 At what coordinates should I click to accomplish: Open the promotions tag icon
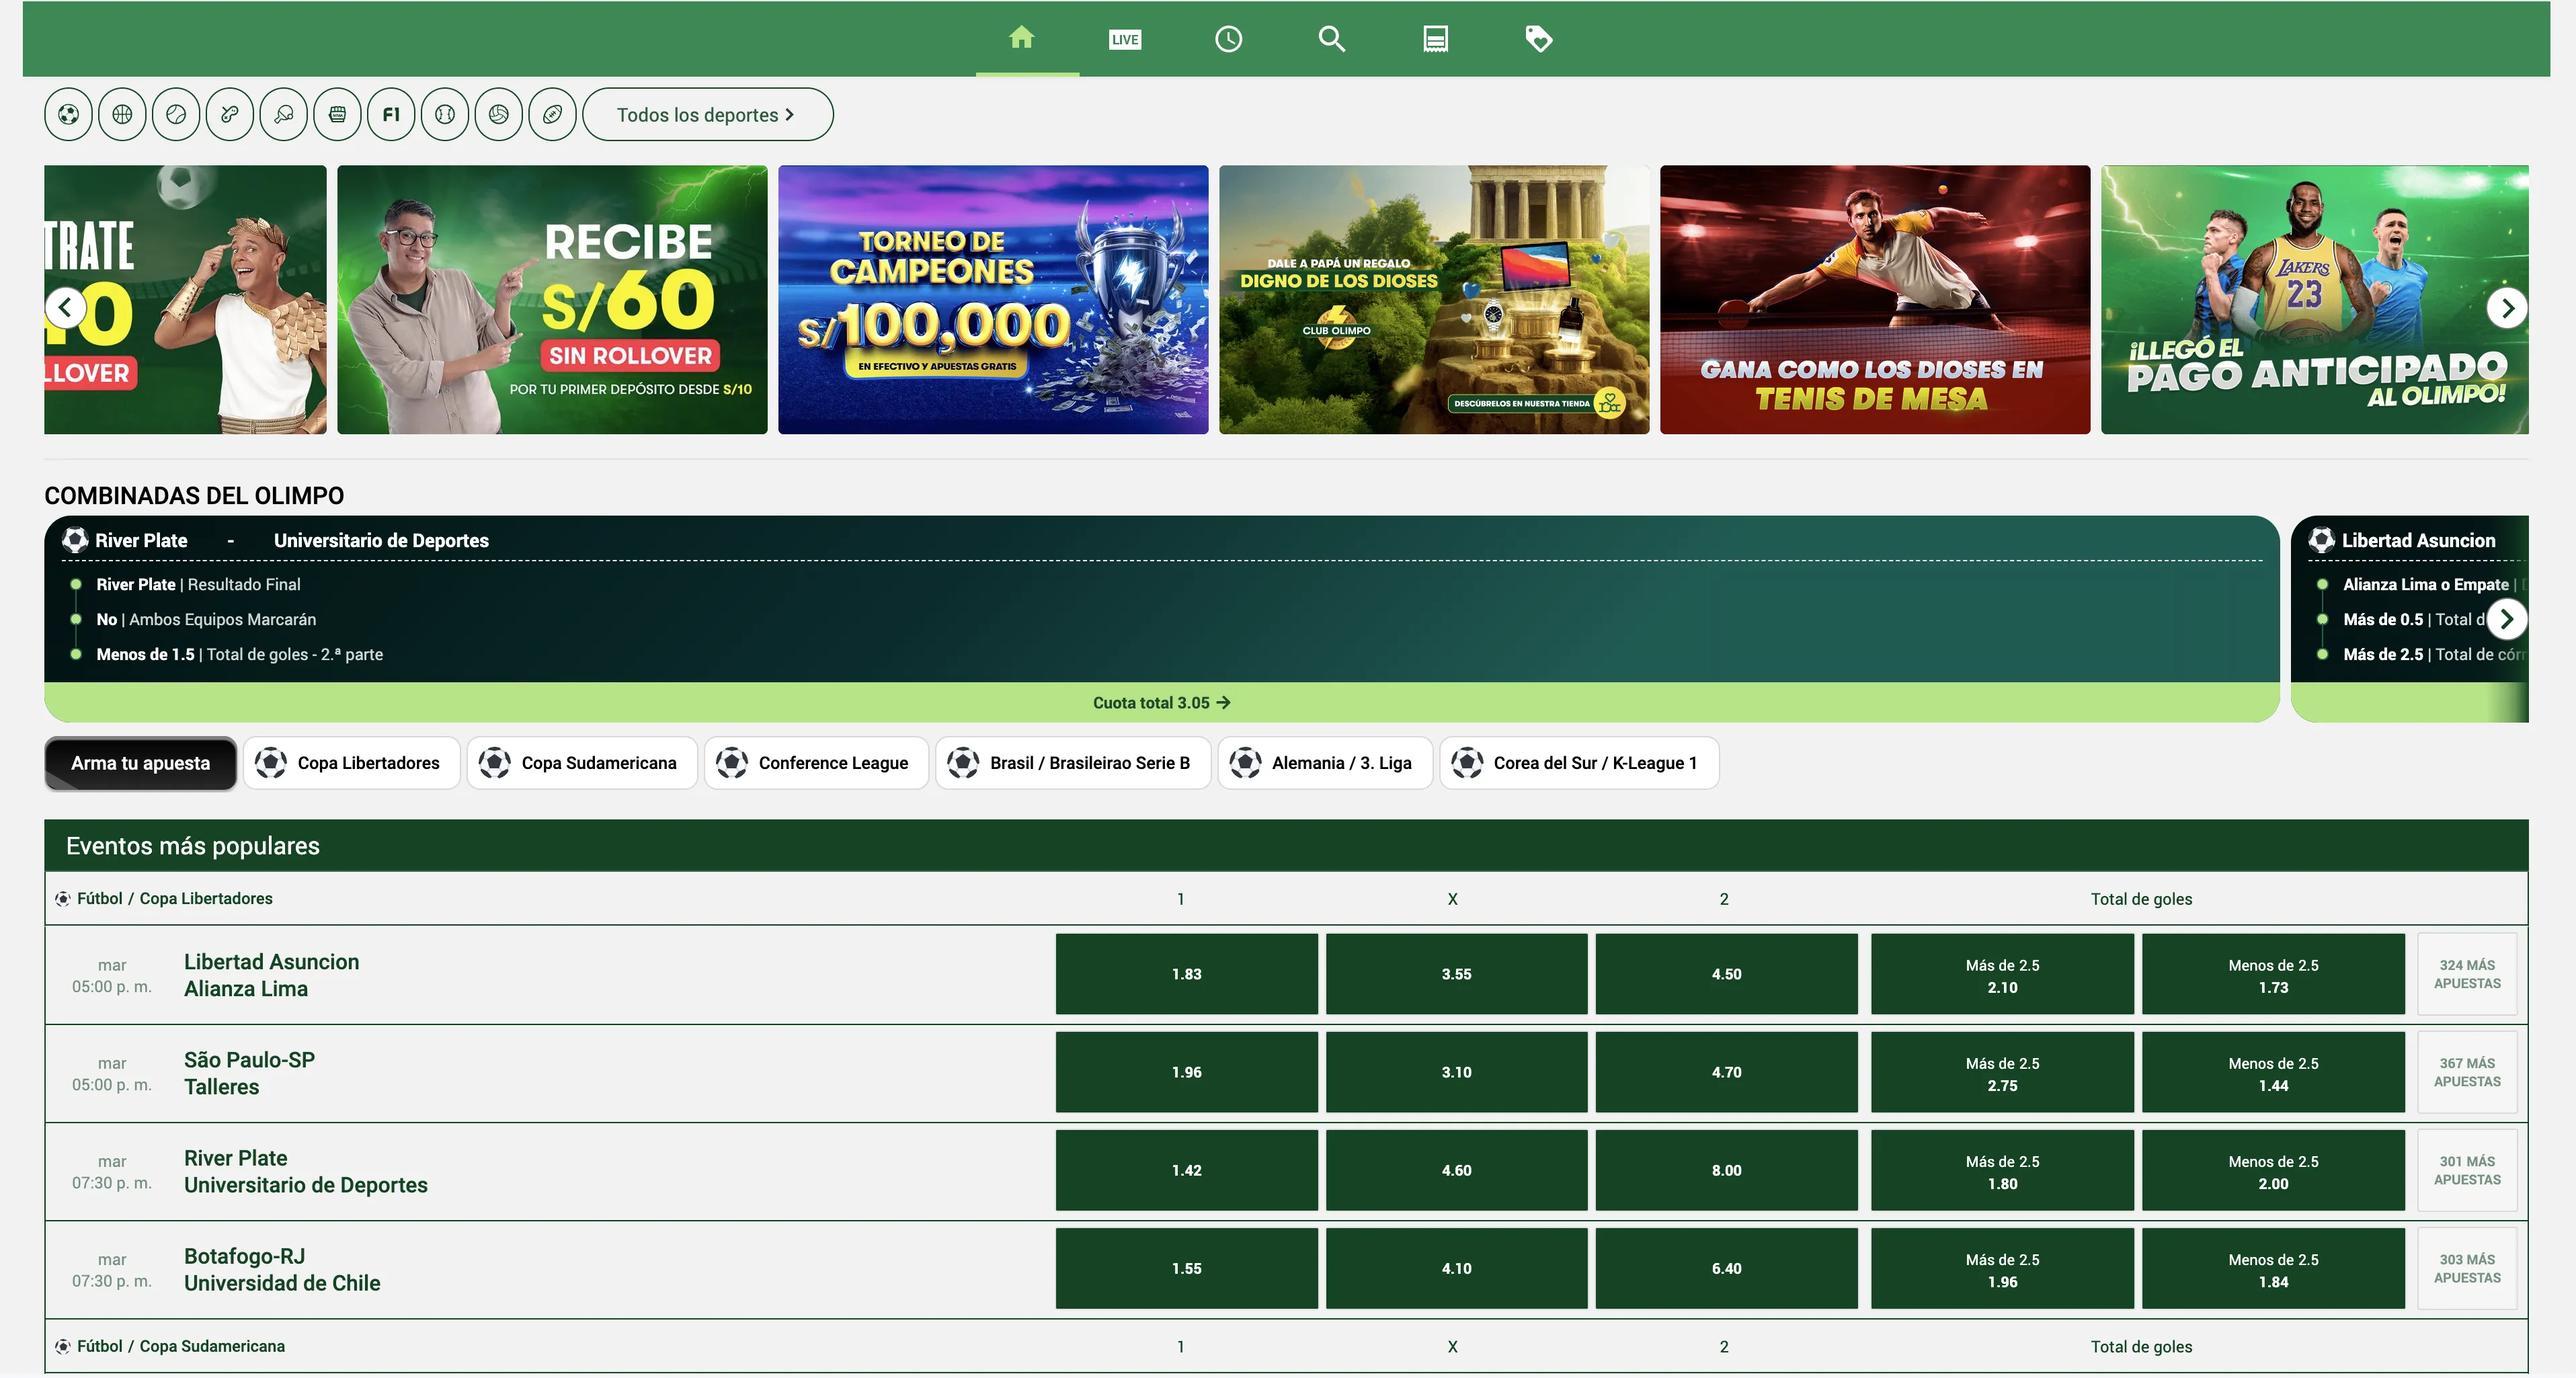1538,39
